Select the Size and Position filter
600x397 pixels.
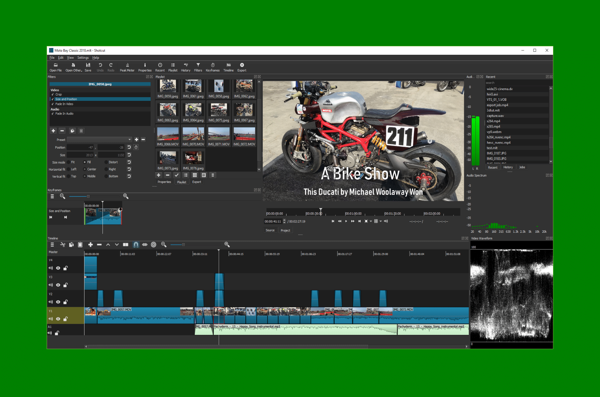click(100, 99)
